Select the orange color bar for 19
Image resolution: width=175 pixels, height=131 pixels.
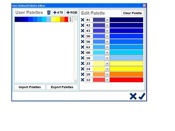(126, 74)
